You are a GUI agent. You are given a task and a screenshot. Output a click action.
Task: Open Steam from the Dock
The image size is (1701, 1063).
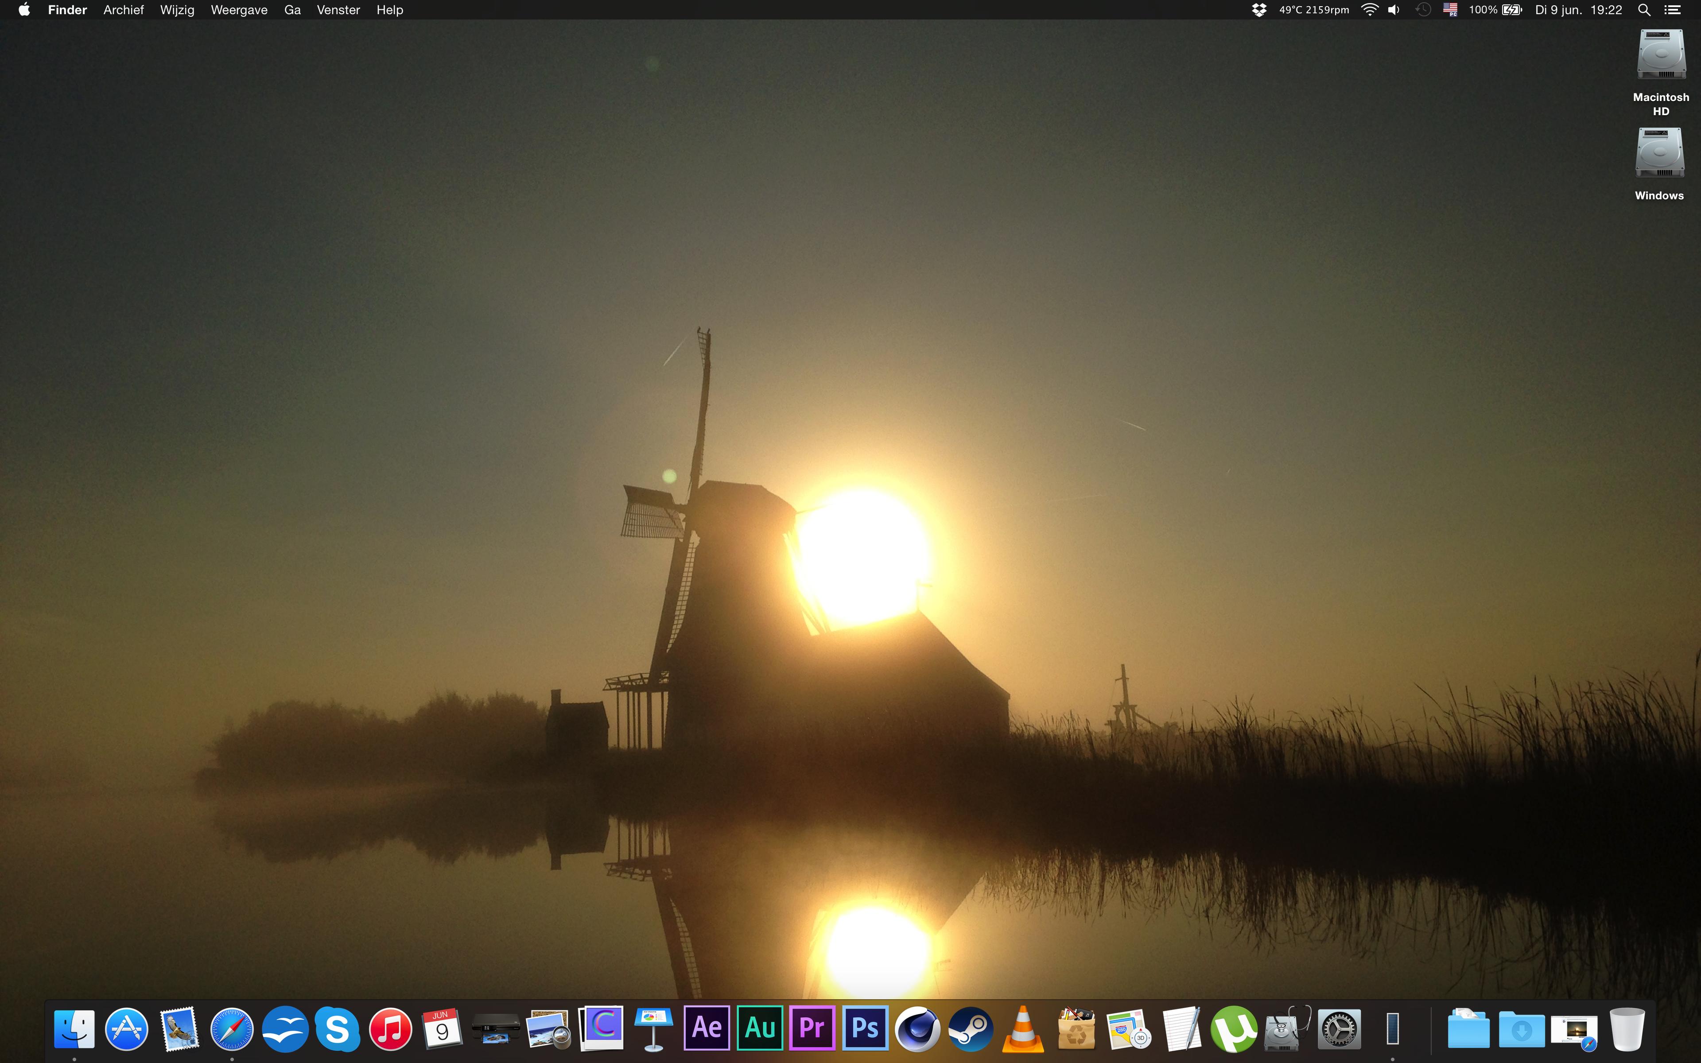pyautogui.click(x=970, y=1028)
